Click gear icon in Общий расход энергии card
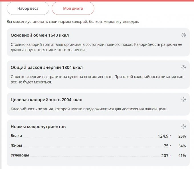Image resolution: width=194 pixels, height=169 pixels. point(183,67)
